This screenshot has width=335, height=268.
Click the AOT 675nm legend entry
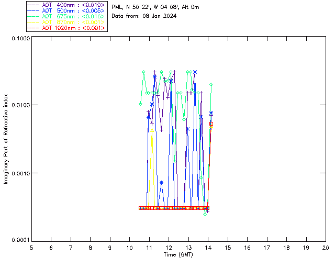pyautogui.click(x=66, y=16)
